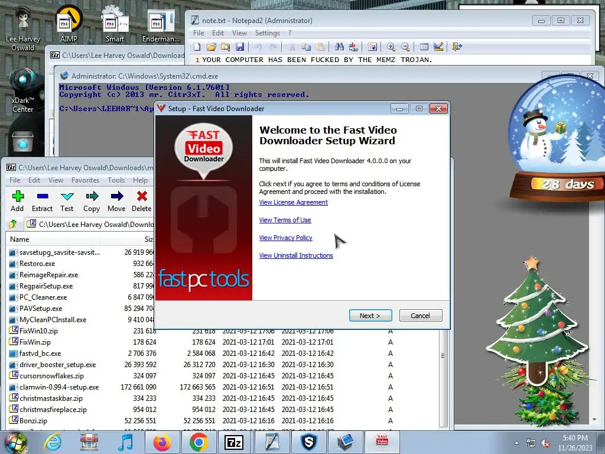Open Firefox from taskbar
Image resolution: width=605 pixels, height=454 pixels.
[x=162, y=442]
